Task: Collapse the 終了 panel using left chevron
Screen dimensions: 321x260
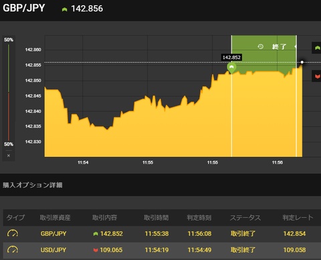Action: point(295,47)
